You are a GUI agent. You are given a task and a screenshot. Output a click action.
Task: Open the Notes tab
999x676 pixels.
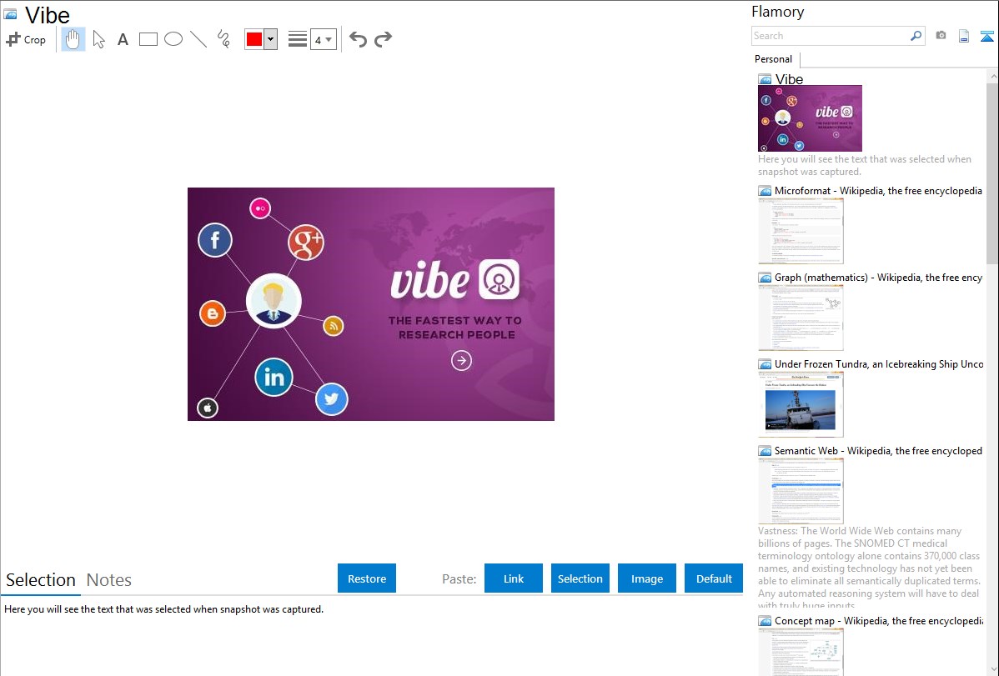click(109, 580)
